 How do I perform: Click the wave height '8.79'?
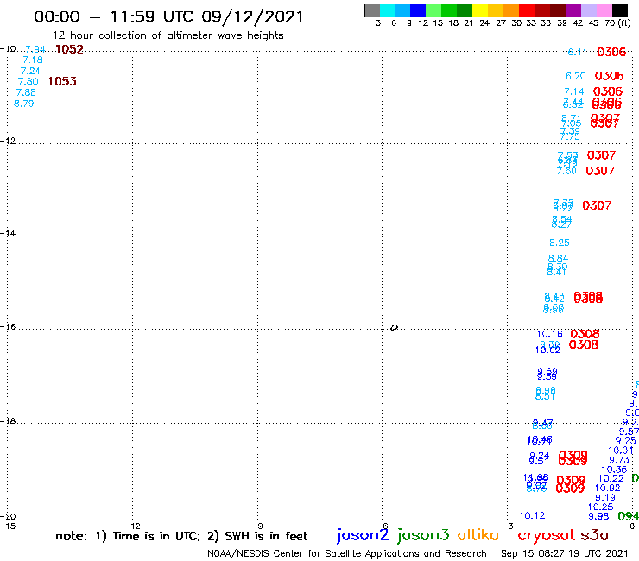tap(23, 104)
